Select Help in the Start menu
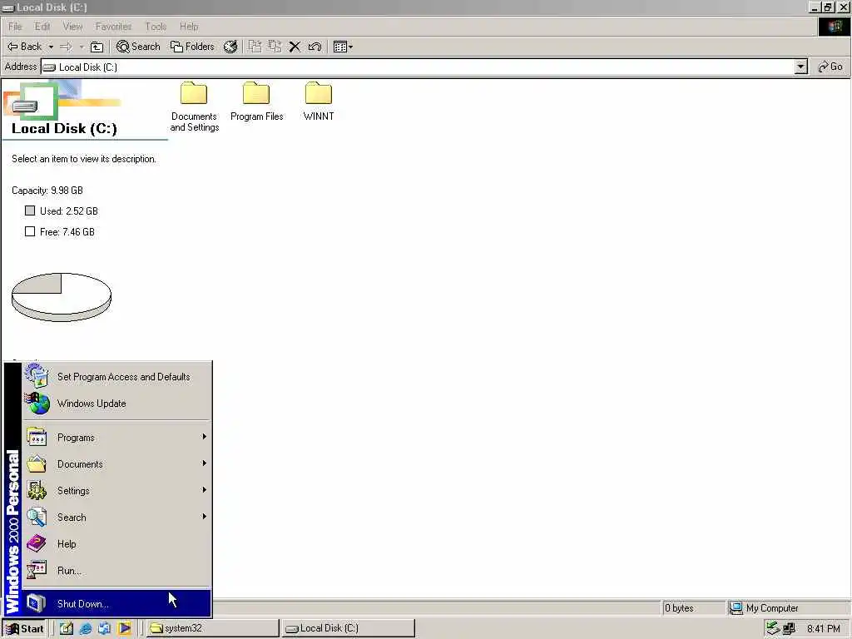This screenshot has height=639, width=852. coord(116,544)
